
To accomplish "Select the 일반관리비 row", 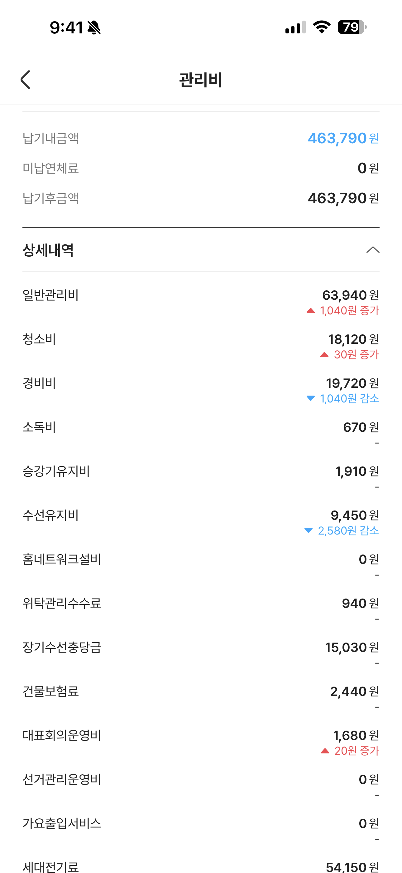I will pyautogui.click(x=201, y=302).
